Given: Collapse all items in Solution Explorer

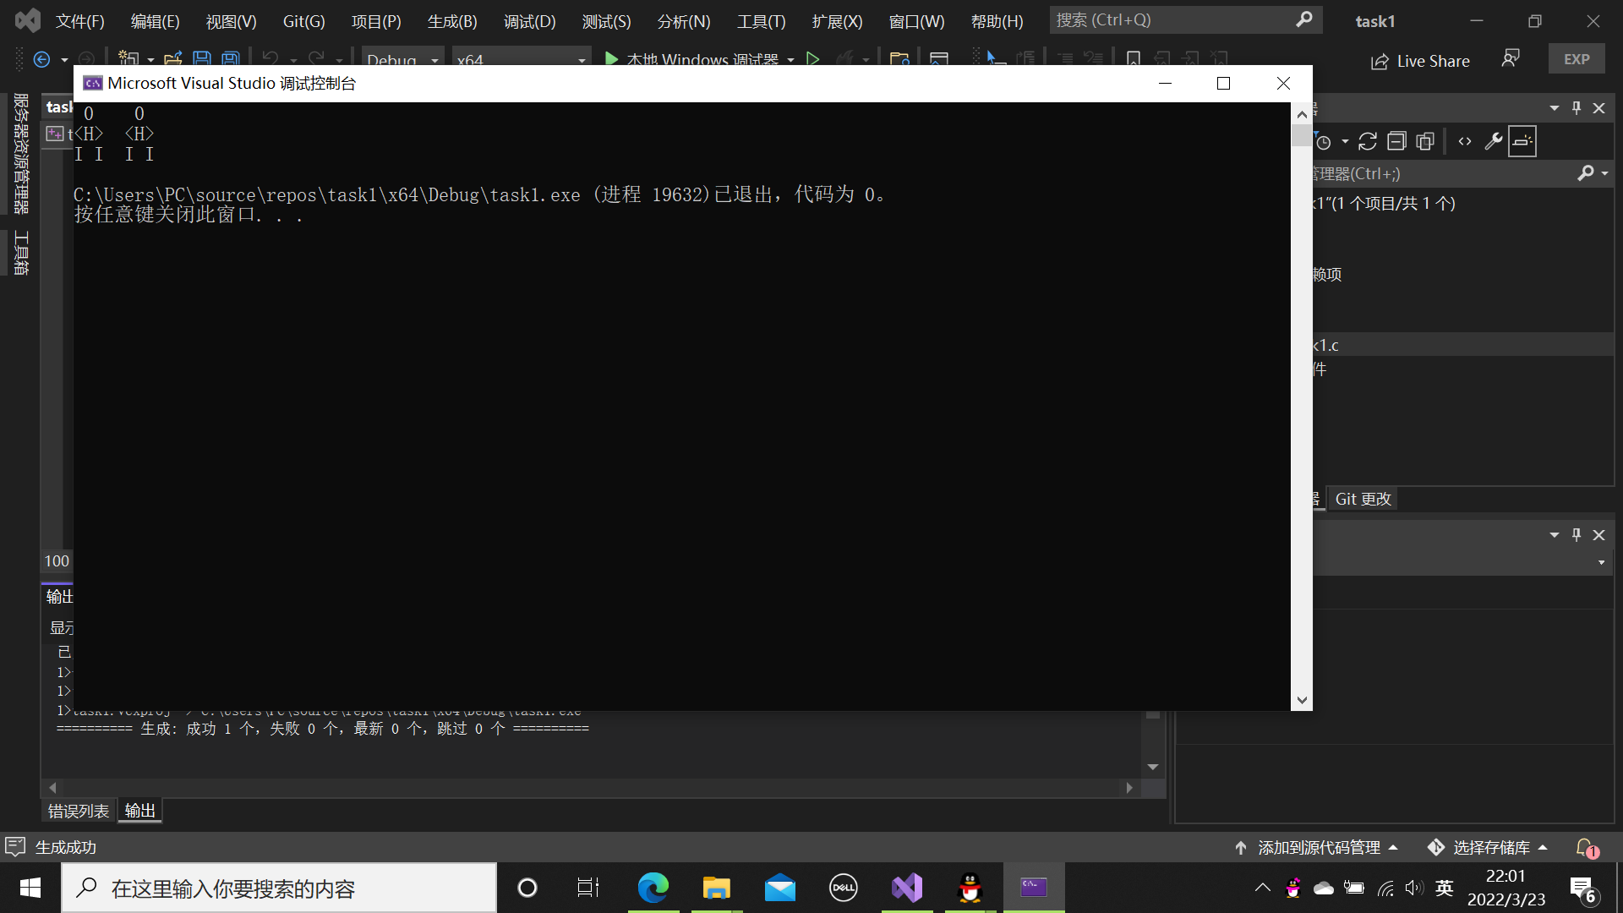Looking at the screenshot, I should click(x=1396, y=142).
